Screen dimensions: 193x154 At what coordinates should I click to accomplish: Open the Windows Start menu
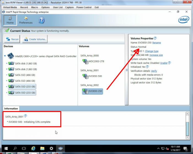pyautogui.click(x=6, y=148)
